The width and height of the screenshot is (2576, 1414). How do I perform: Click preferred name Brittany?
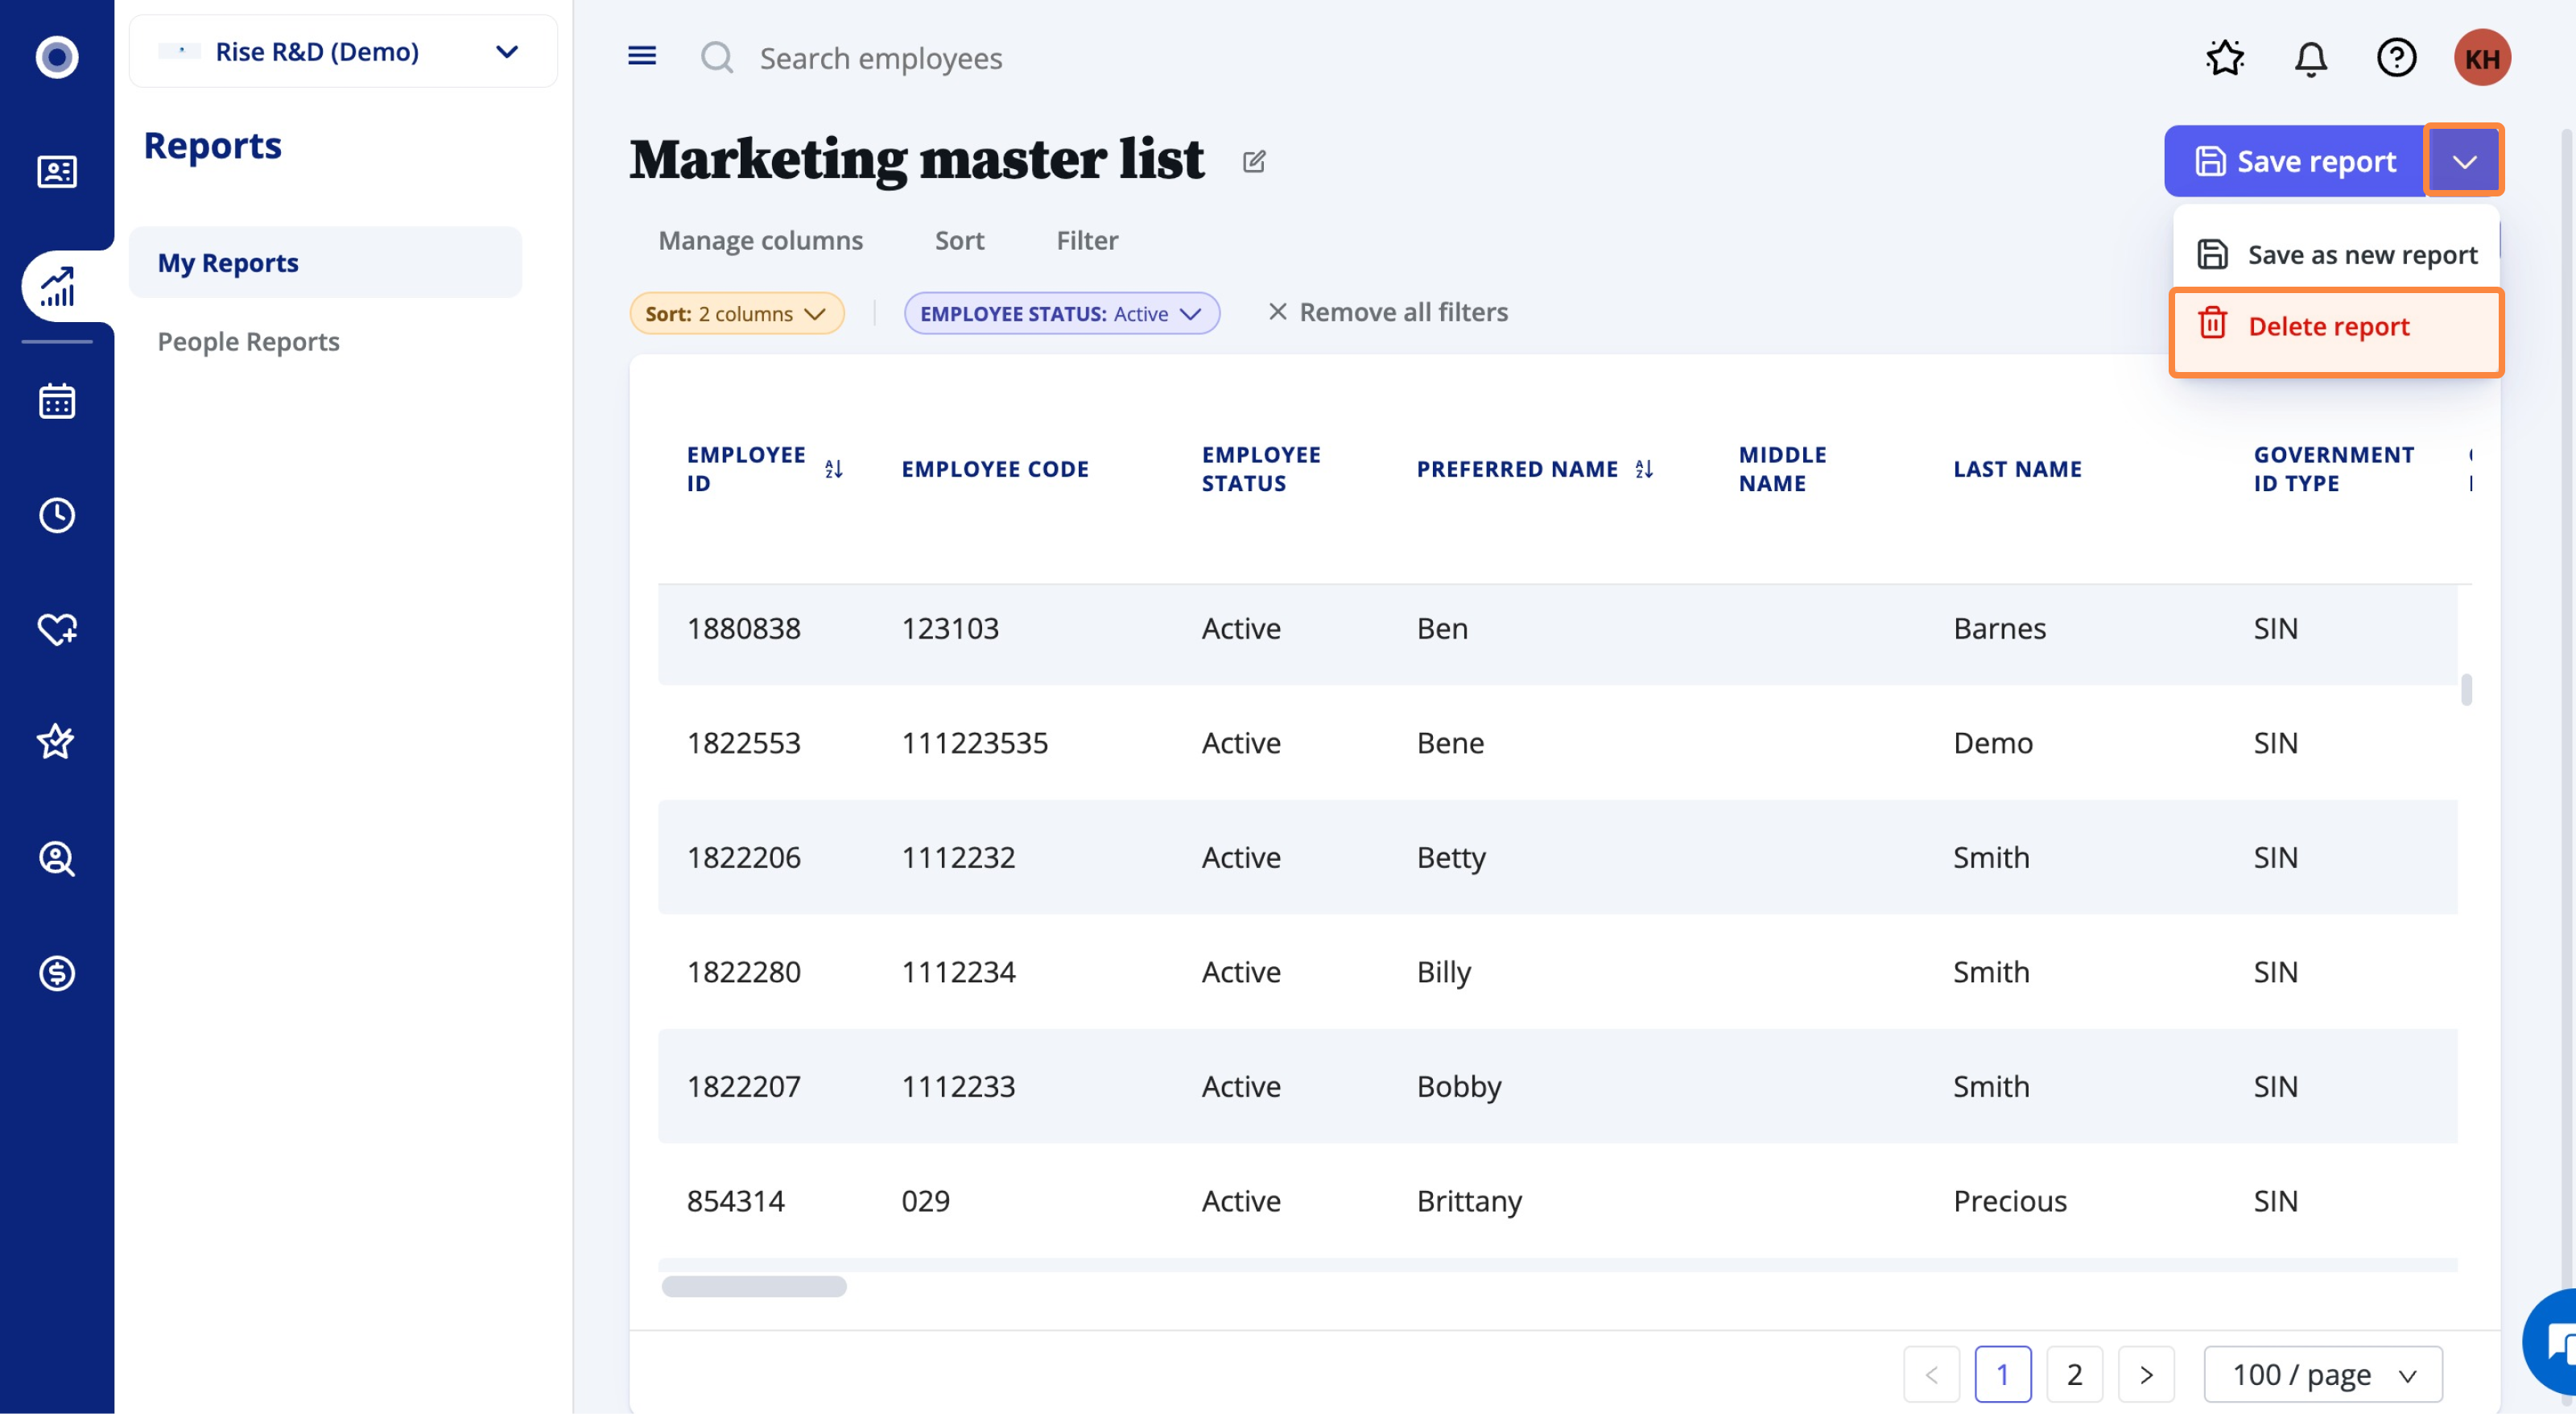point(1469,1200)
